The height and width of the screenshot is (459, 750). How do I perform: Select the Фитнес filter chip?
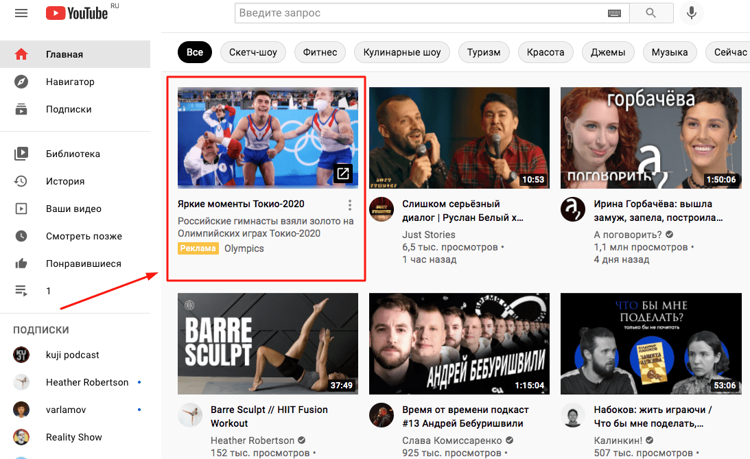click(319, 52)
